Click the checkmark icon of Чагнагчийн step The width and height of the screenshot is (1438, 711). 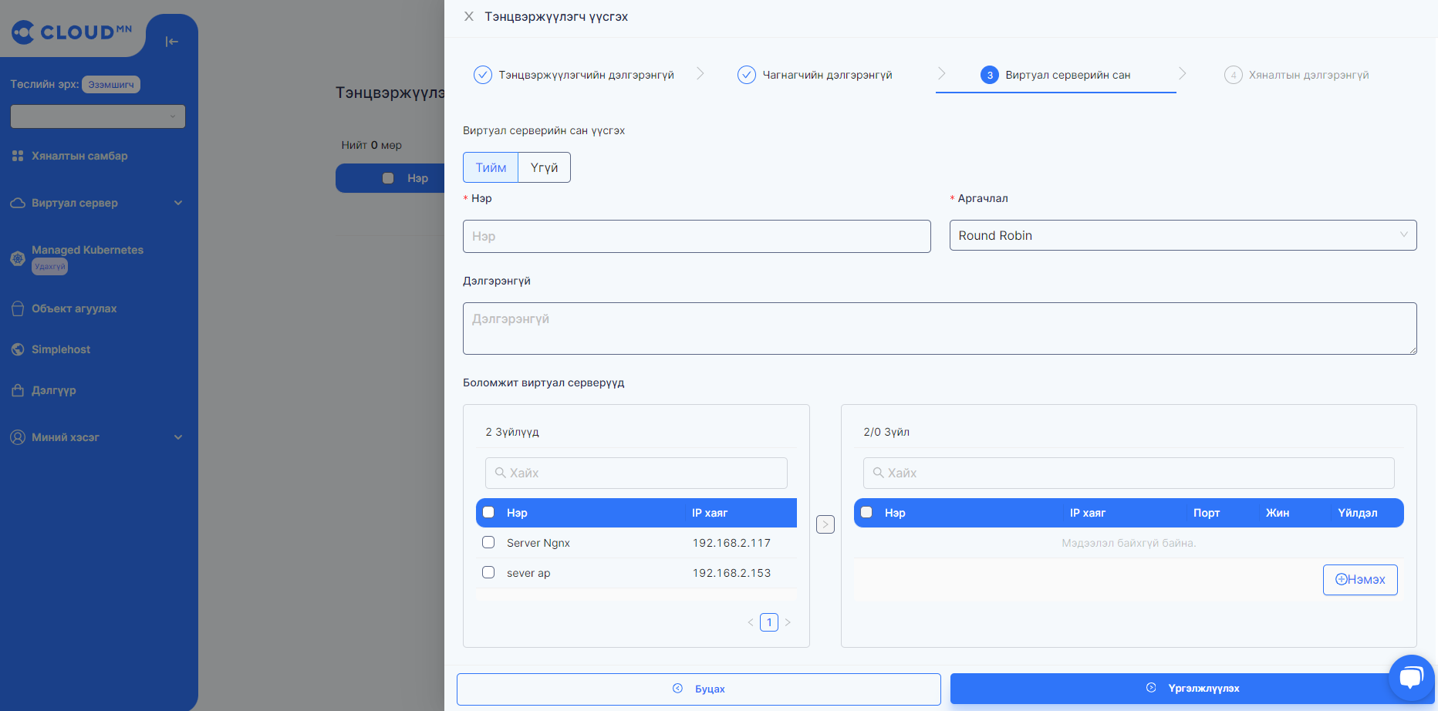(747, 75)
